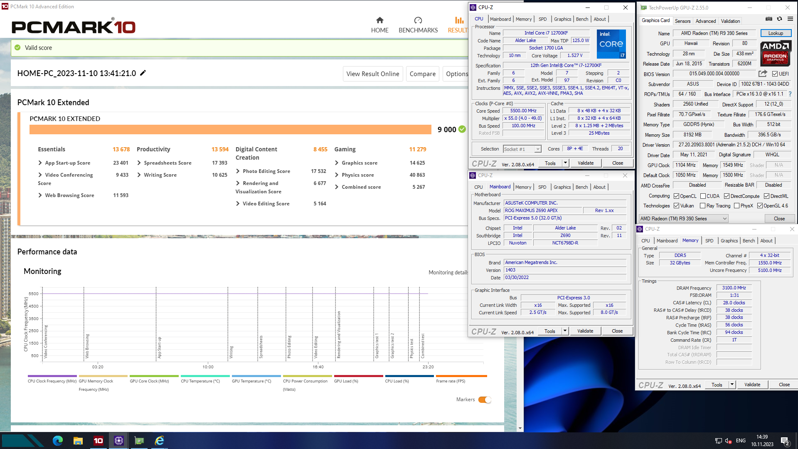The height and width of the screenshot is (449, 798).
Task: Open File Explorer from taskbar
Action: click(x=78, y=440)
